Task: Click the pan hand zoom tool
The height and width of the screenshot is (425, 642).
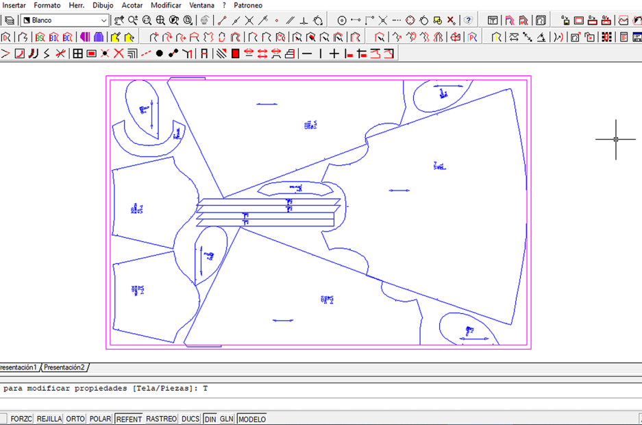Action: pos(119,21)
